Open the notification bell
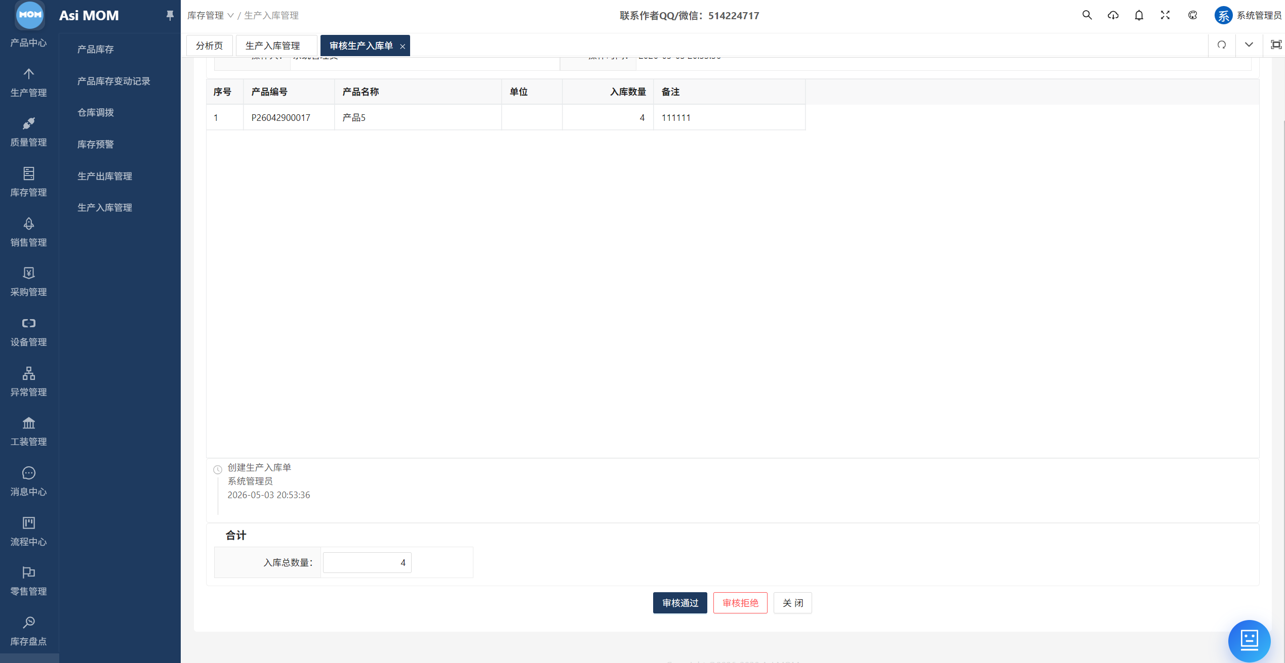Image resolution: width=1285 pixels, height=663 pixels. click(1139, 15)
